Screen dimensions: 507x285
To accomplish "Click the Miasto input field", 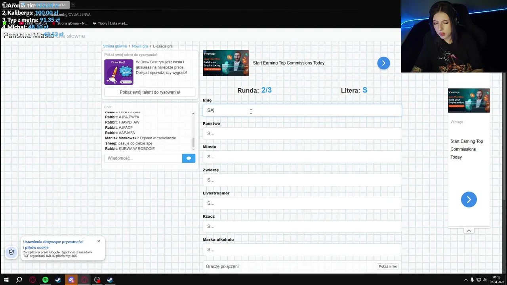I will 302,157.
